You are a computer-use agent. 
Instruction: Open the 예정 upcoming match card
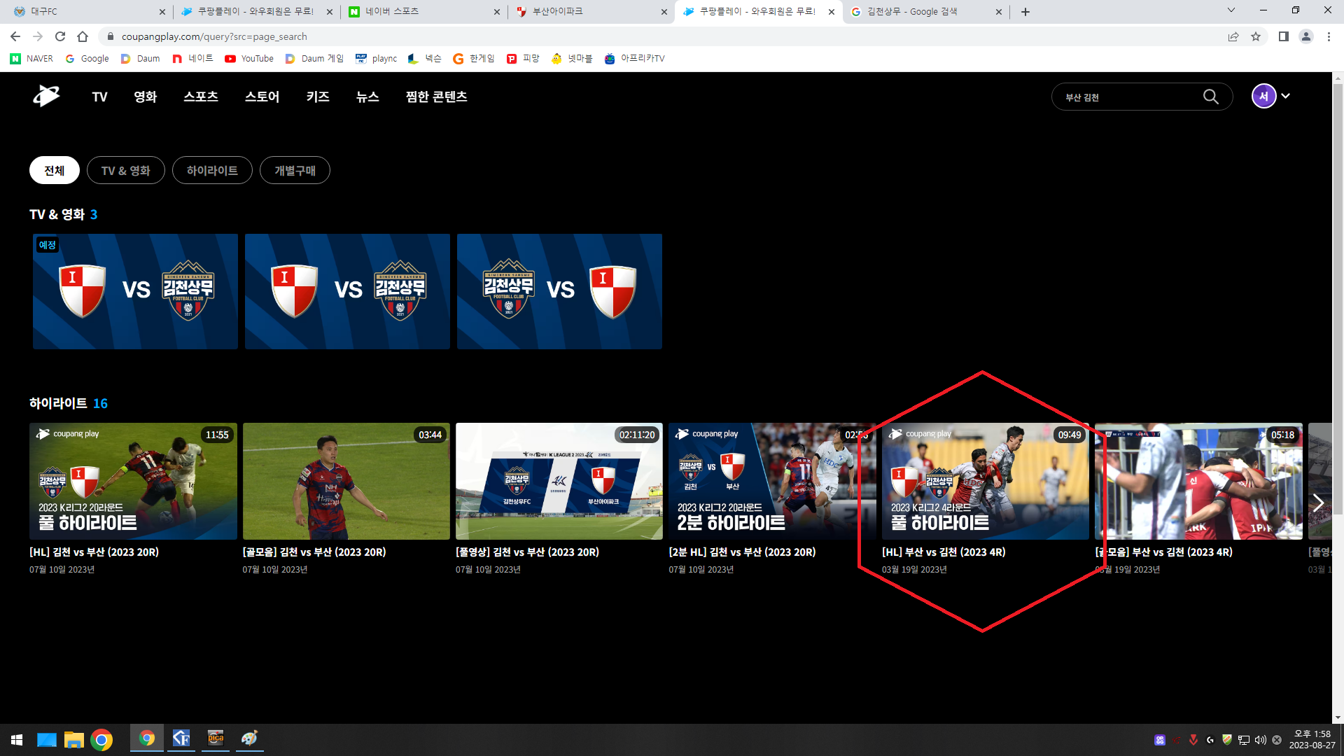[135, 291]
